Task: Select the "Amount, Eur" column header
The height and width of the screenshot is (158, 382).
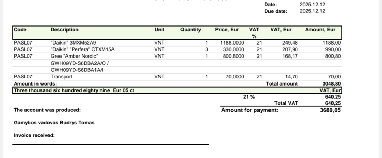Action: coord(320,30)
